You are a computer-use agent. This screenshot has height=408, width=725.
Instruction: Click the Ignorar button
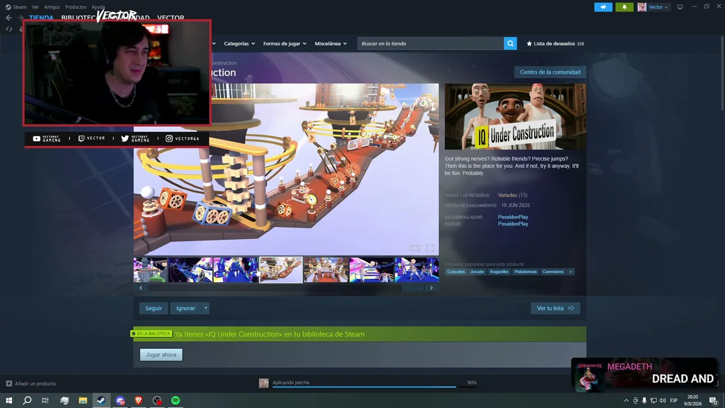[x=186, y=308]
